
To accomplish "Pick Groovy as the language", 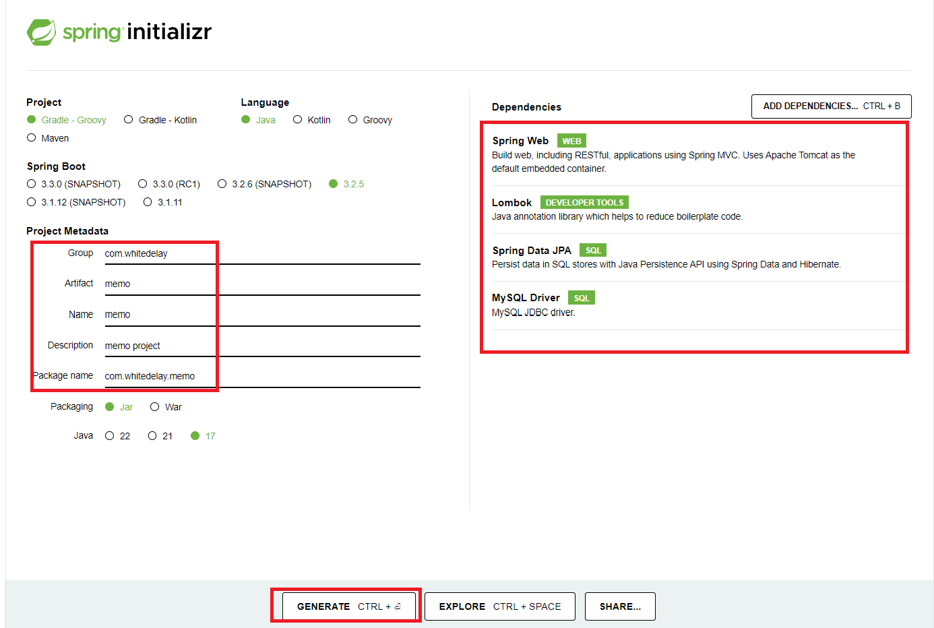I will 370,120.
